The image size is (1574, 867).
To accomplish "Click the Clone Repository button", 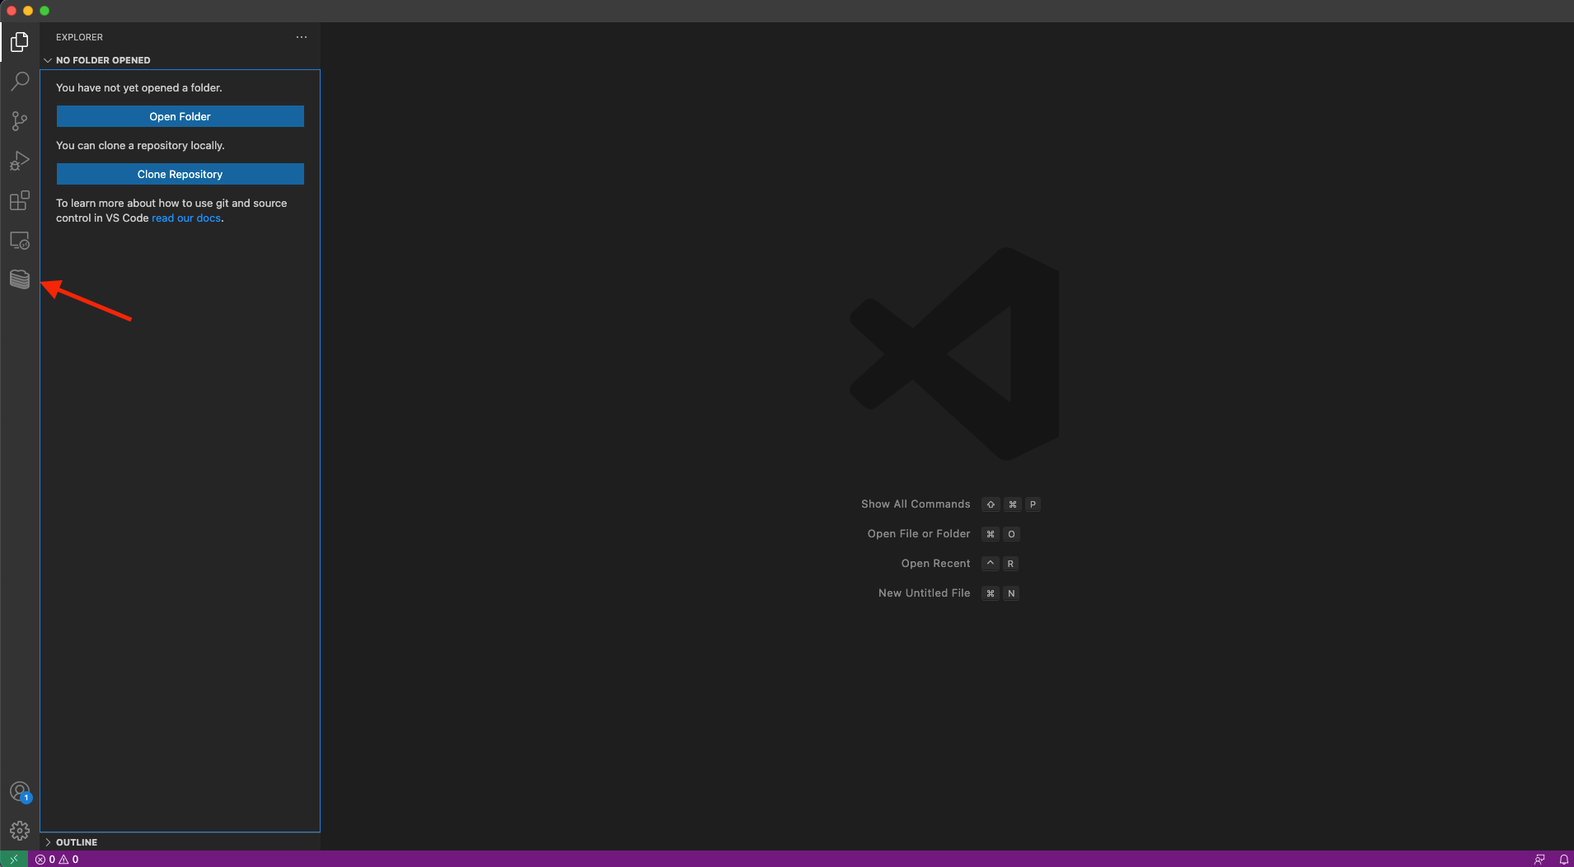I will tap(180, 174).
